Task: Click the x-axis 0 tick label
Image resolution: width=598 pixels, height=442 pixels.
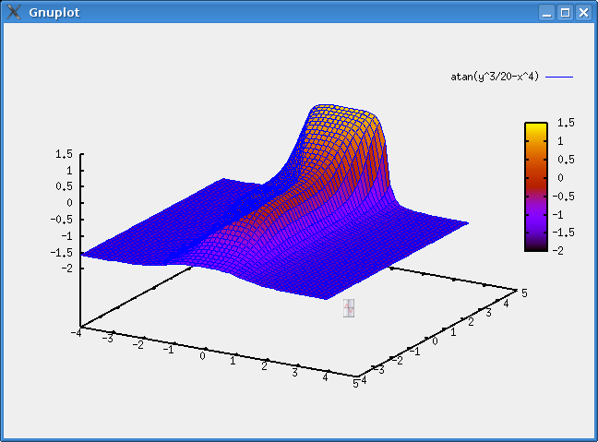Action: (x=202, y=355)
